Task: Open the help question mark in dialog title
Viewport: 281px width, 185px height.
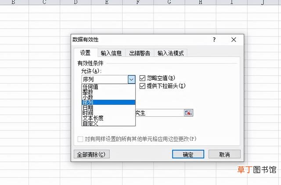Action: click(x=214, y=40)
